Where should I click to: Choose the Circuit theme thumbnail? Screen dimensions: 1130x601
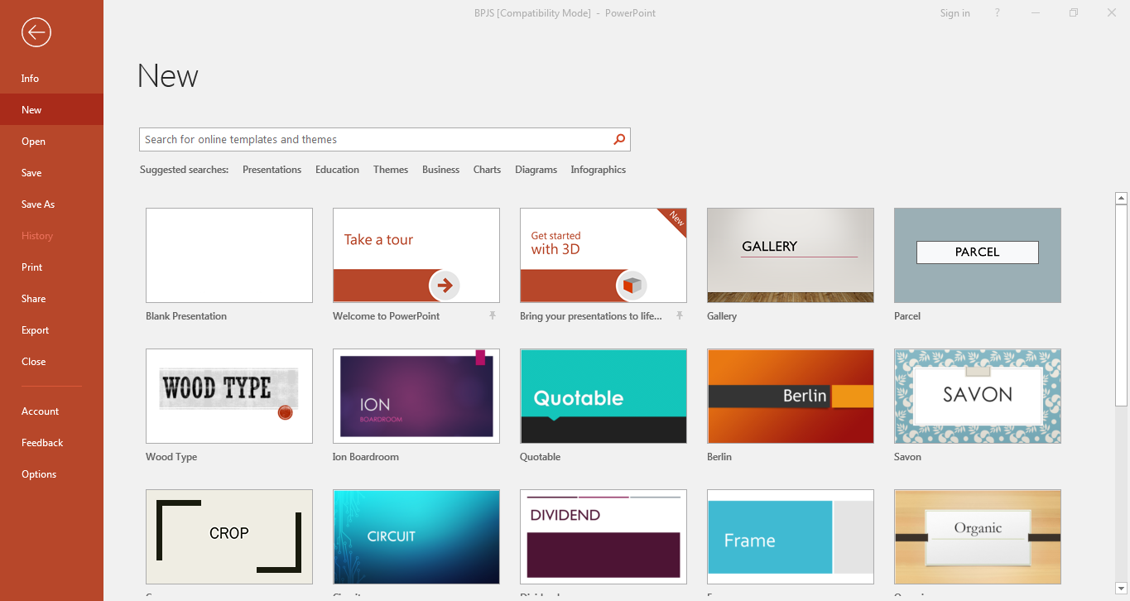pos(416,536)
